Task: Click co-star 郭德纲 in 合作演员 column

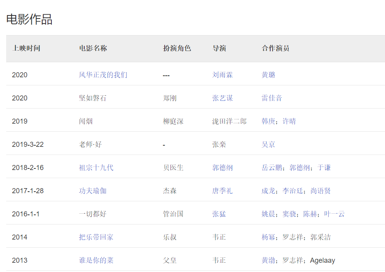Action: [300, 167]
